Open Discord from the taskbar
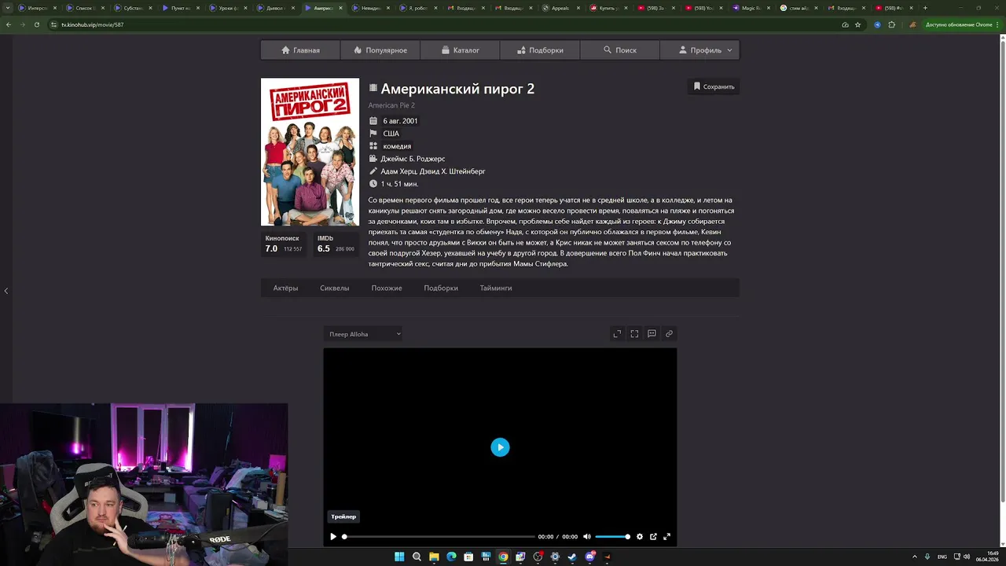 pos(589,557)
